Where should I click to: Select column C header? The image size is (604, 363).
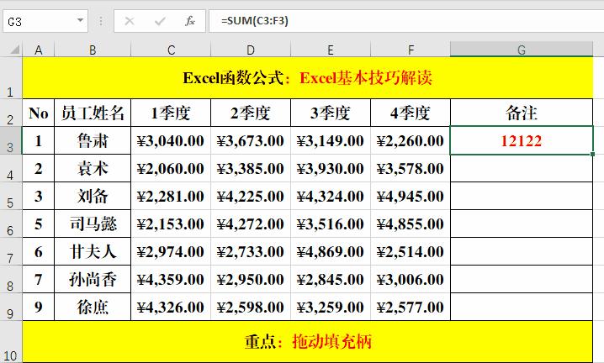click(x=171, y=50)
